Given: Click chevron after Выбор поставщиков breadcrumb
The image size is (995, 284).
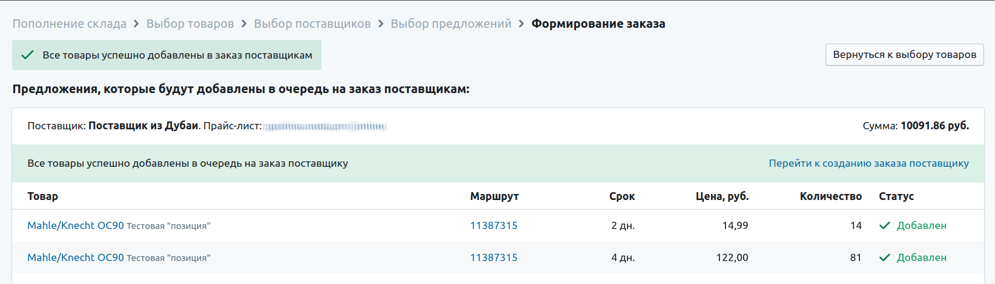Looking at the screenshot, I should [381, 24].
